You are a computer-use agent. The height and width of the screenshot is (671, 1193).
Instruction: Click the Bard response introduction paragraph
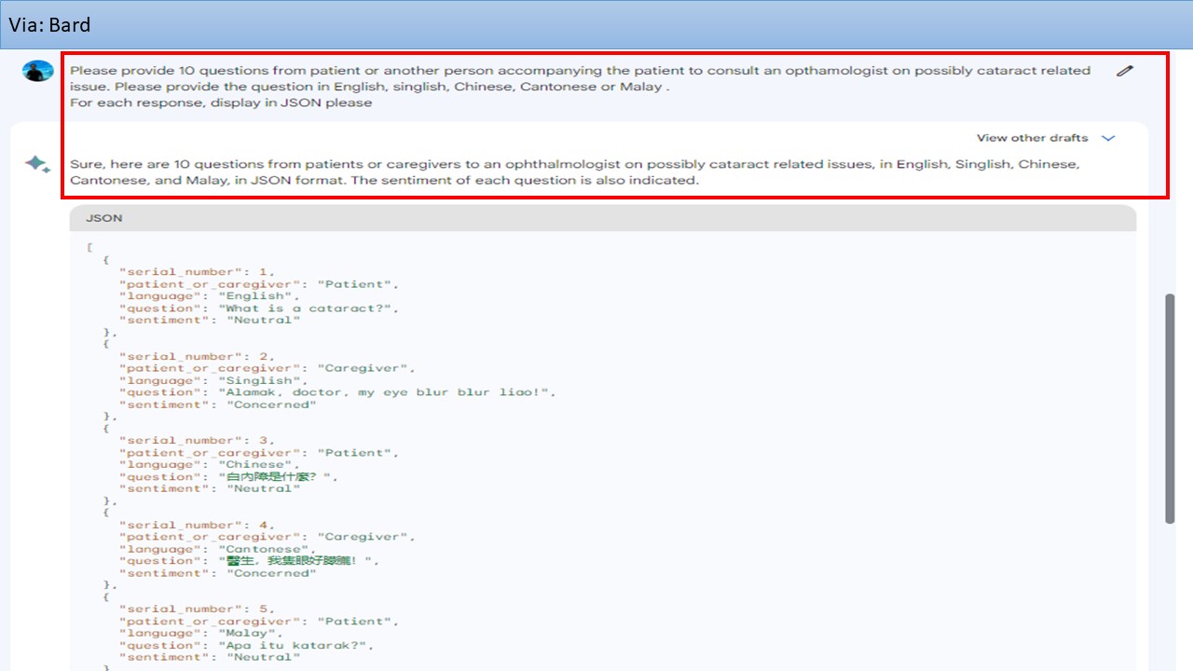(575, 172)
